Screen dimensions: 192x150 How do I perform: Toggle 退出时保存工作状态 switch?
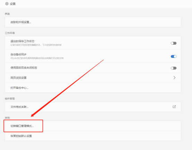coord(174,43)
